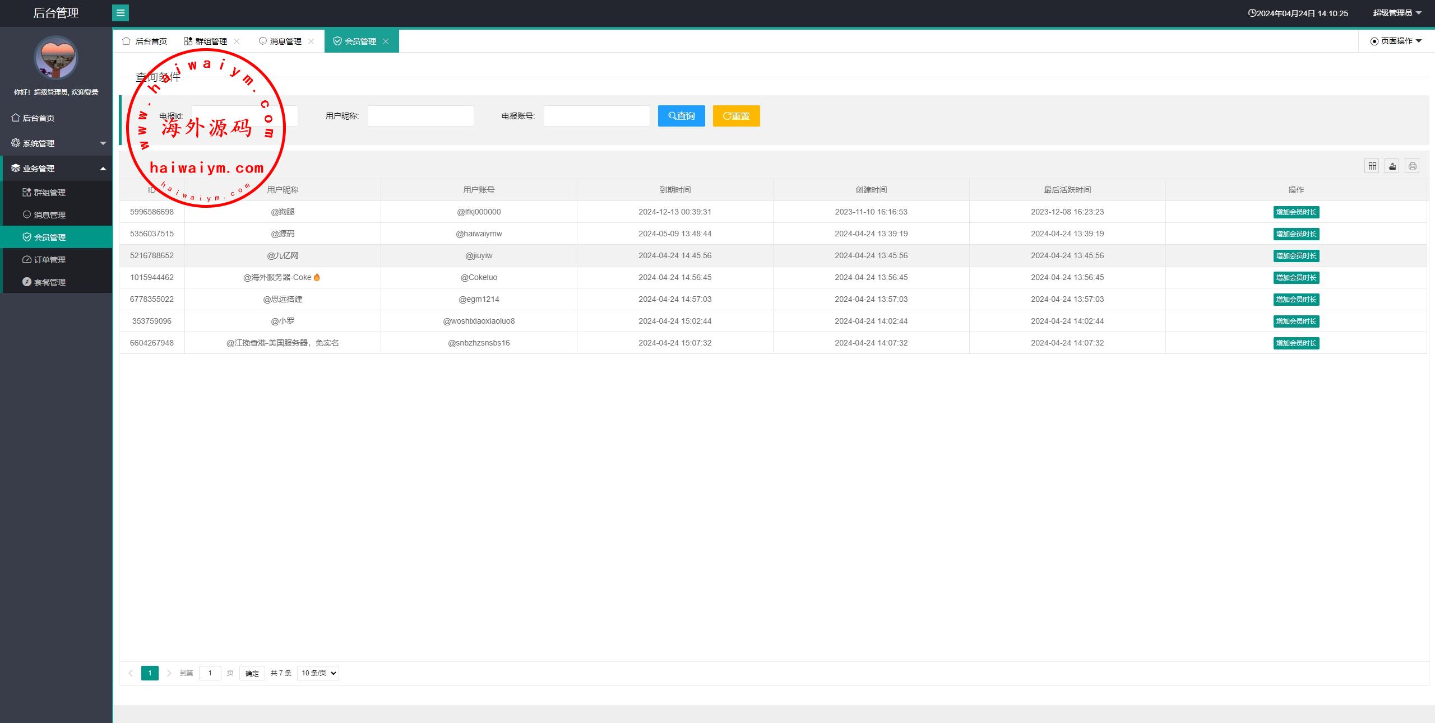Click the export table icon

tap(1392, 166)
